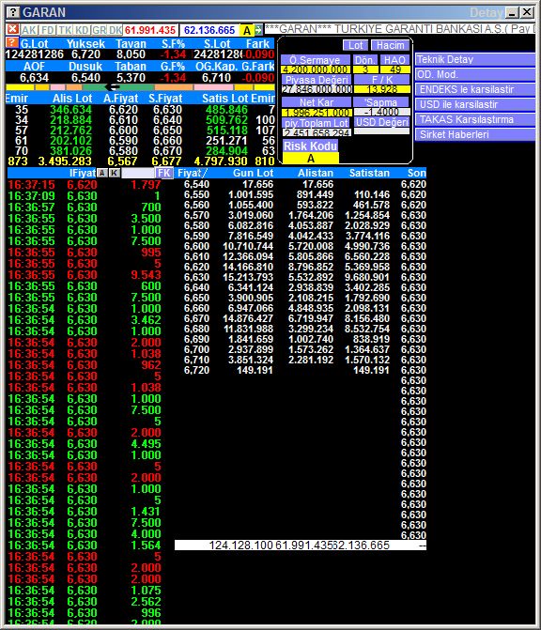Open ENDEKS ile karsilastir
The height and width of the screenshot is (630, 541).
[x=474, y=89]
